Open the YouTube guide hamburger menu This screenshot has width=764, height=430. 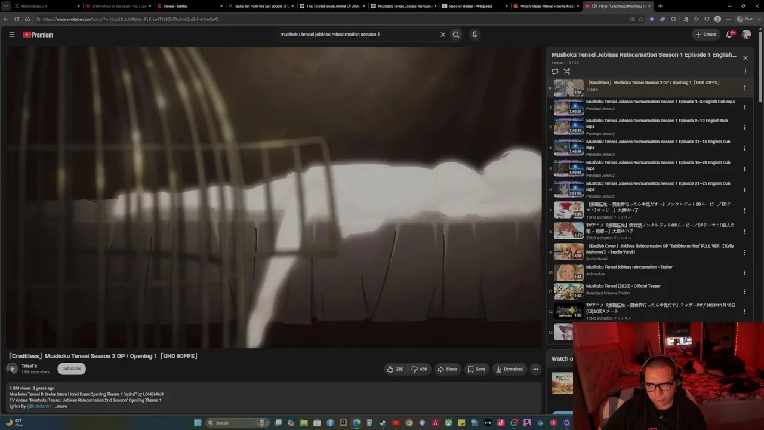[x=12, y=35]
